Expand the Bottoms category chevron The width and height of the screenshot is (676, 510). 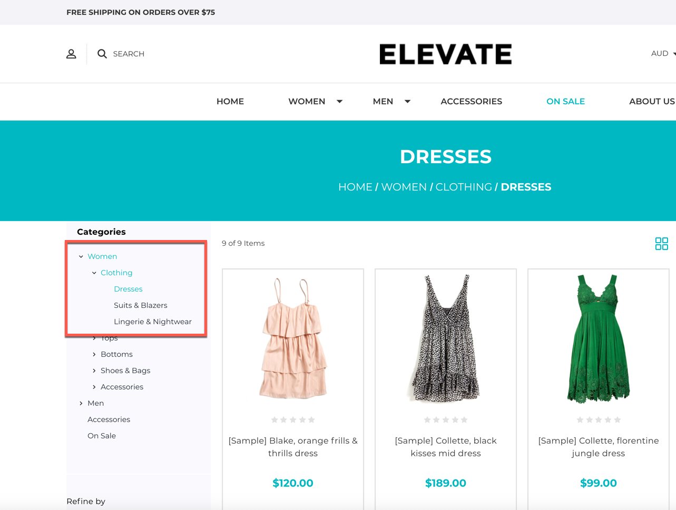(x=94, y=355)
